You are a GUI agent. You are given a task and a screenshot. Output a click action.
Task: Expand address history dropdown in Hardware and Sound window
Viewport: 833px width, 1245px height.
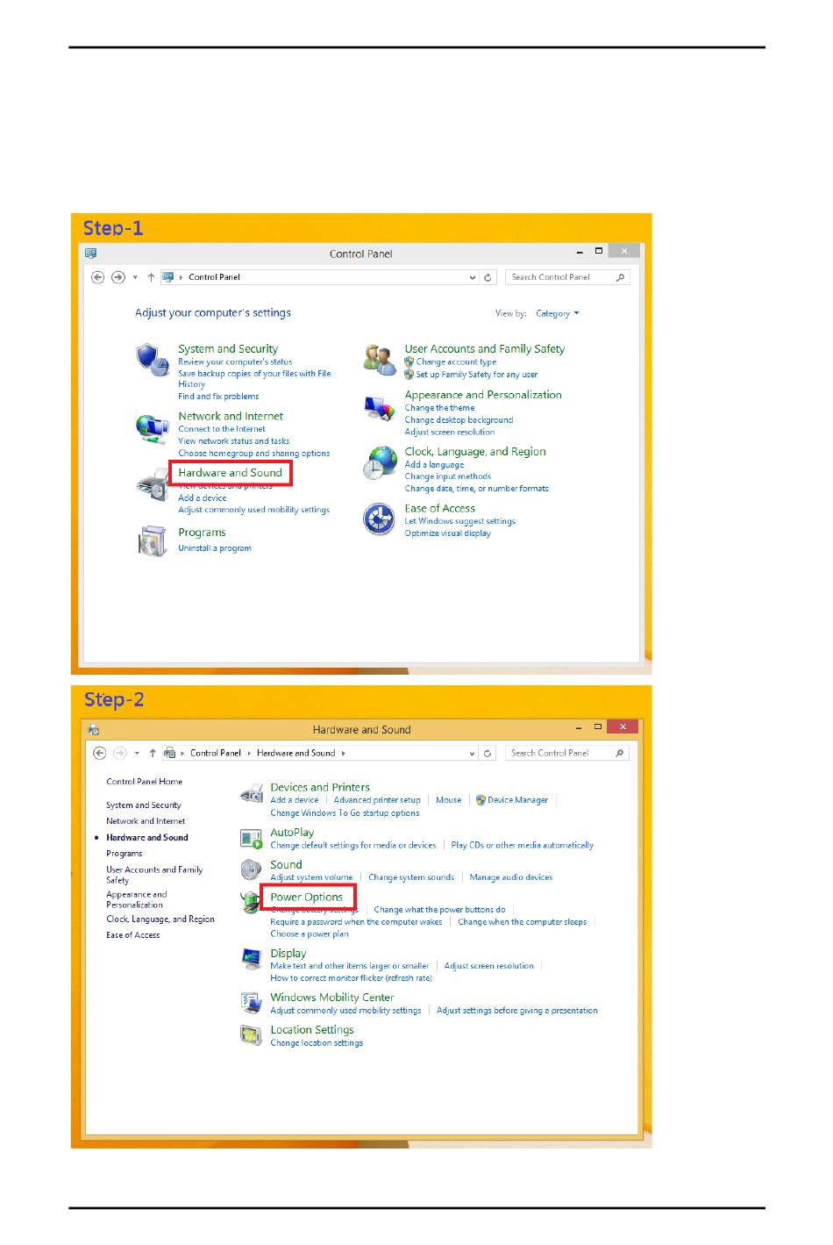coord(473,753)
